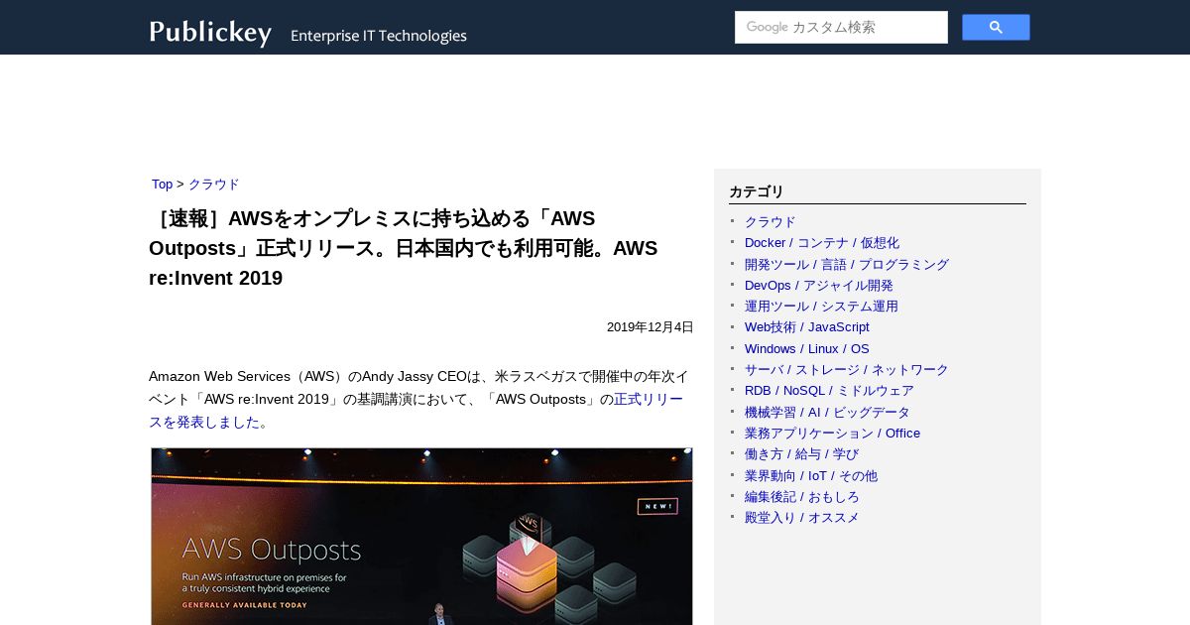1190x625 pixels.
Task: Open Web技術 / JavaScript category
Action: (x=807, y=327)
